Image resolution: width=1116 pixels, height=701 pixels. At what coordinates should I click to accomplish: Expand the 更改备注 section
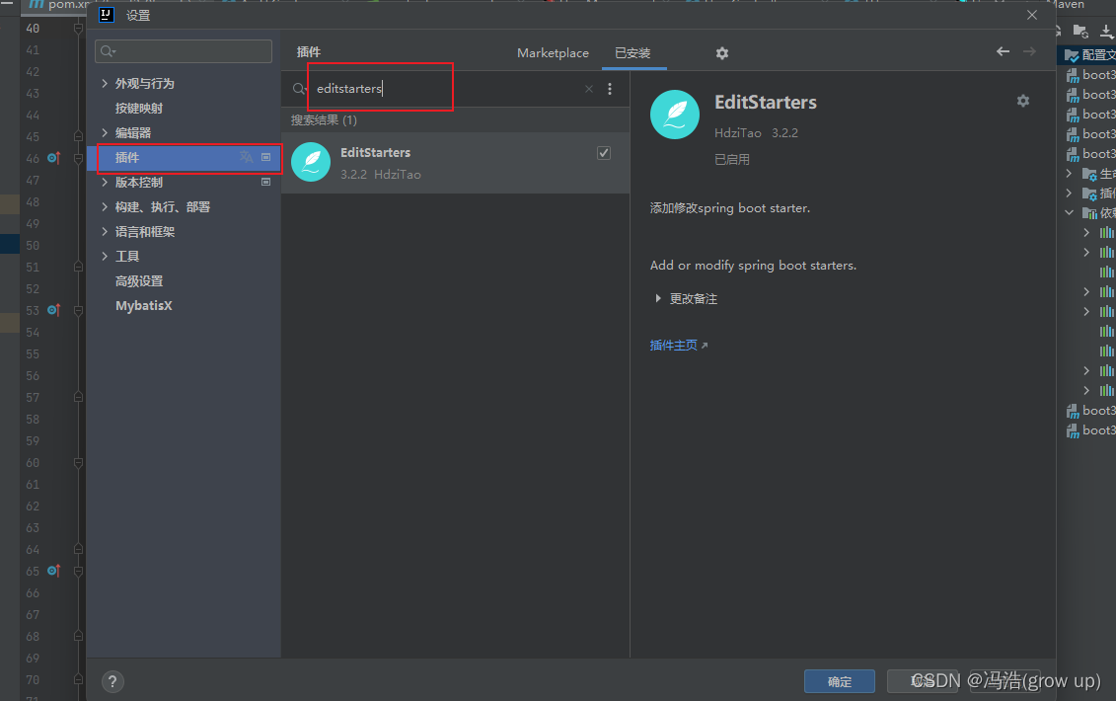tap(658, 298)
